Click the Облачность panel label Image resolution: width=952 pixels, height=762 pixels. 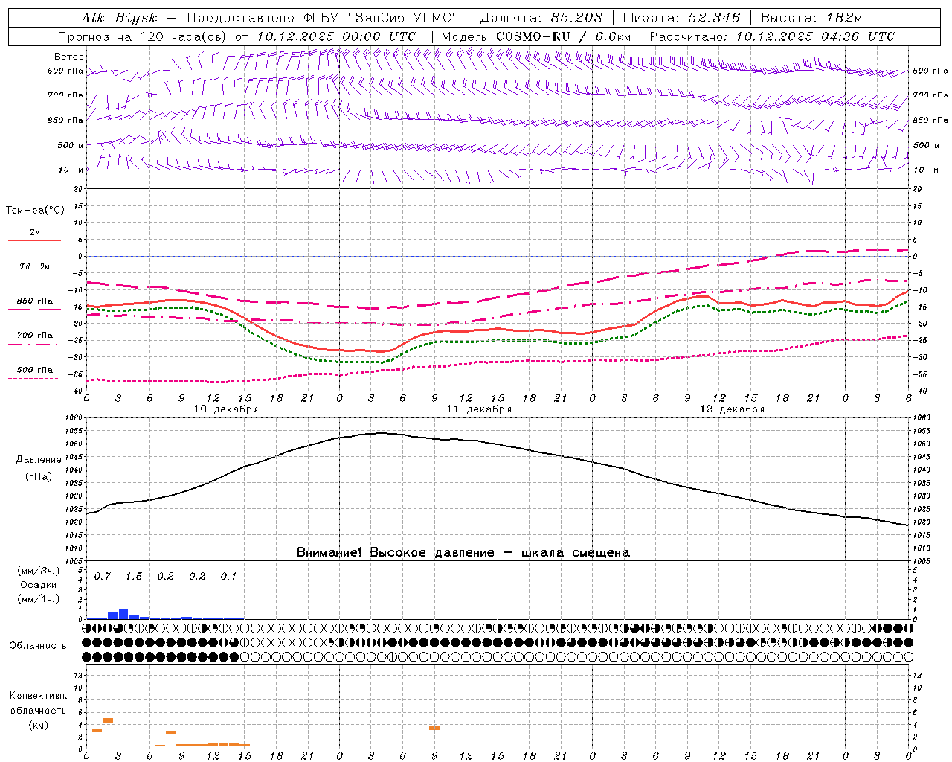point(38,645)
